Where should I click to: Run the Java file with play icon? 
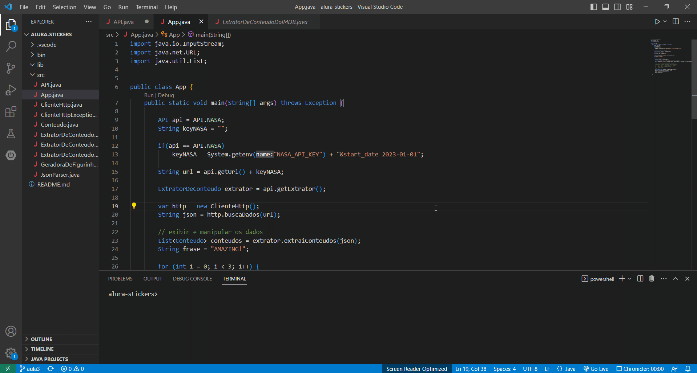click(x=657, y=22)
